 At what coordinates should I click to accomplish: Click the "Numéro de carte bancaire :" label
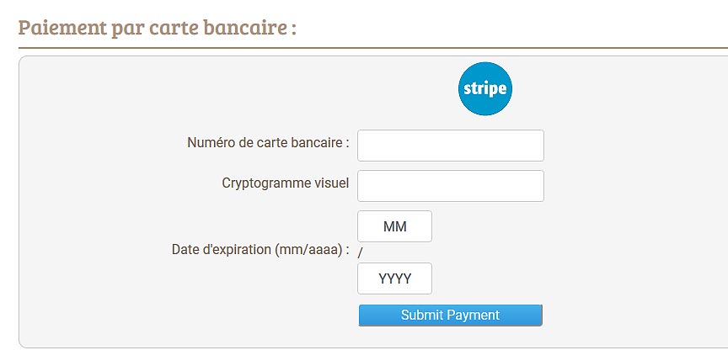click(268, 143)
